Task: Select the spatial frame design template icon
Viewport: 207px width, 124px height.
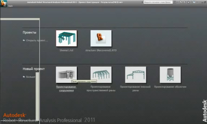Action: point(101,75)
